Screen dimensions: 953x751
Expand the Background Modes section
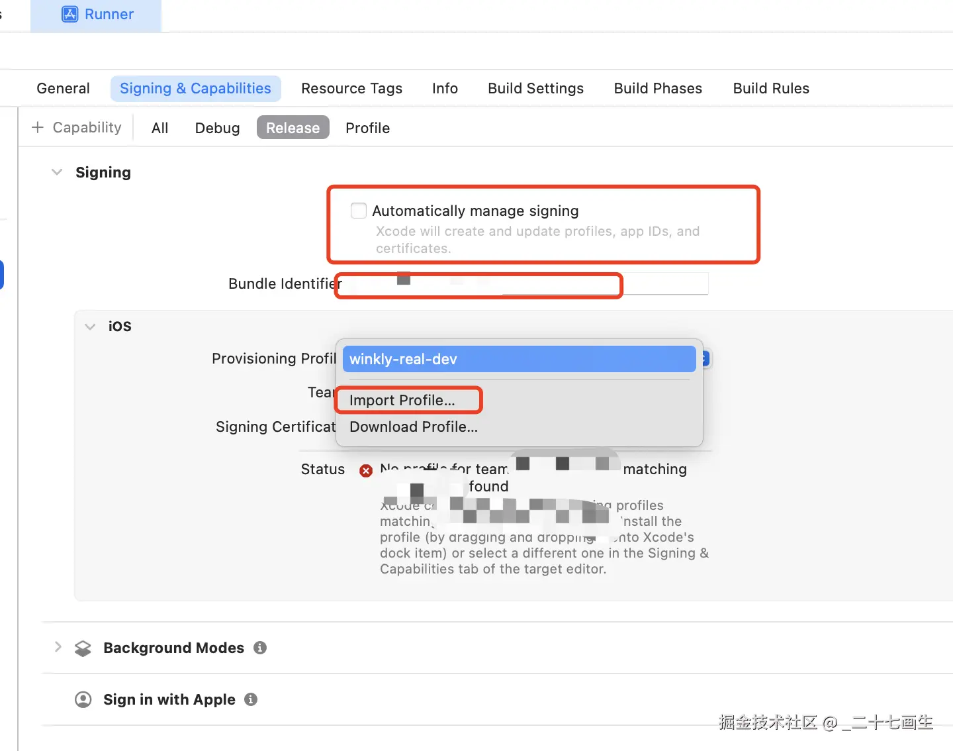tap(58, 647)
